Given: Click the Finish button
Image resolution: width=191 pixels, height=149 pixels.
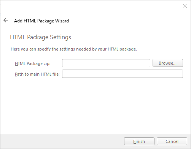Looking at the screenshot, I should point(139,141).
